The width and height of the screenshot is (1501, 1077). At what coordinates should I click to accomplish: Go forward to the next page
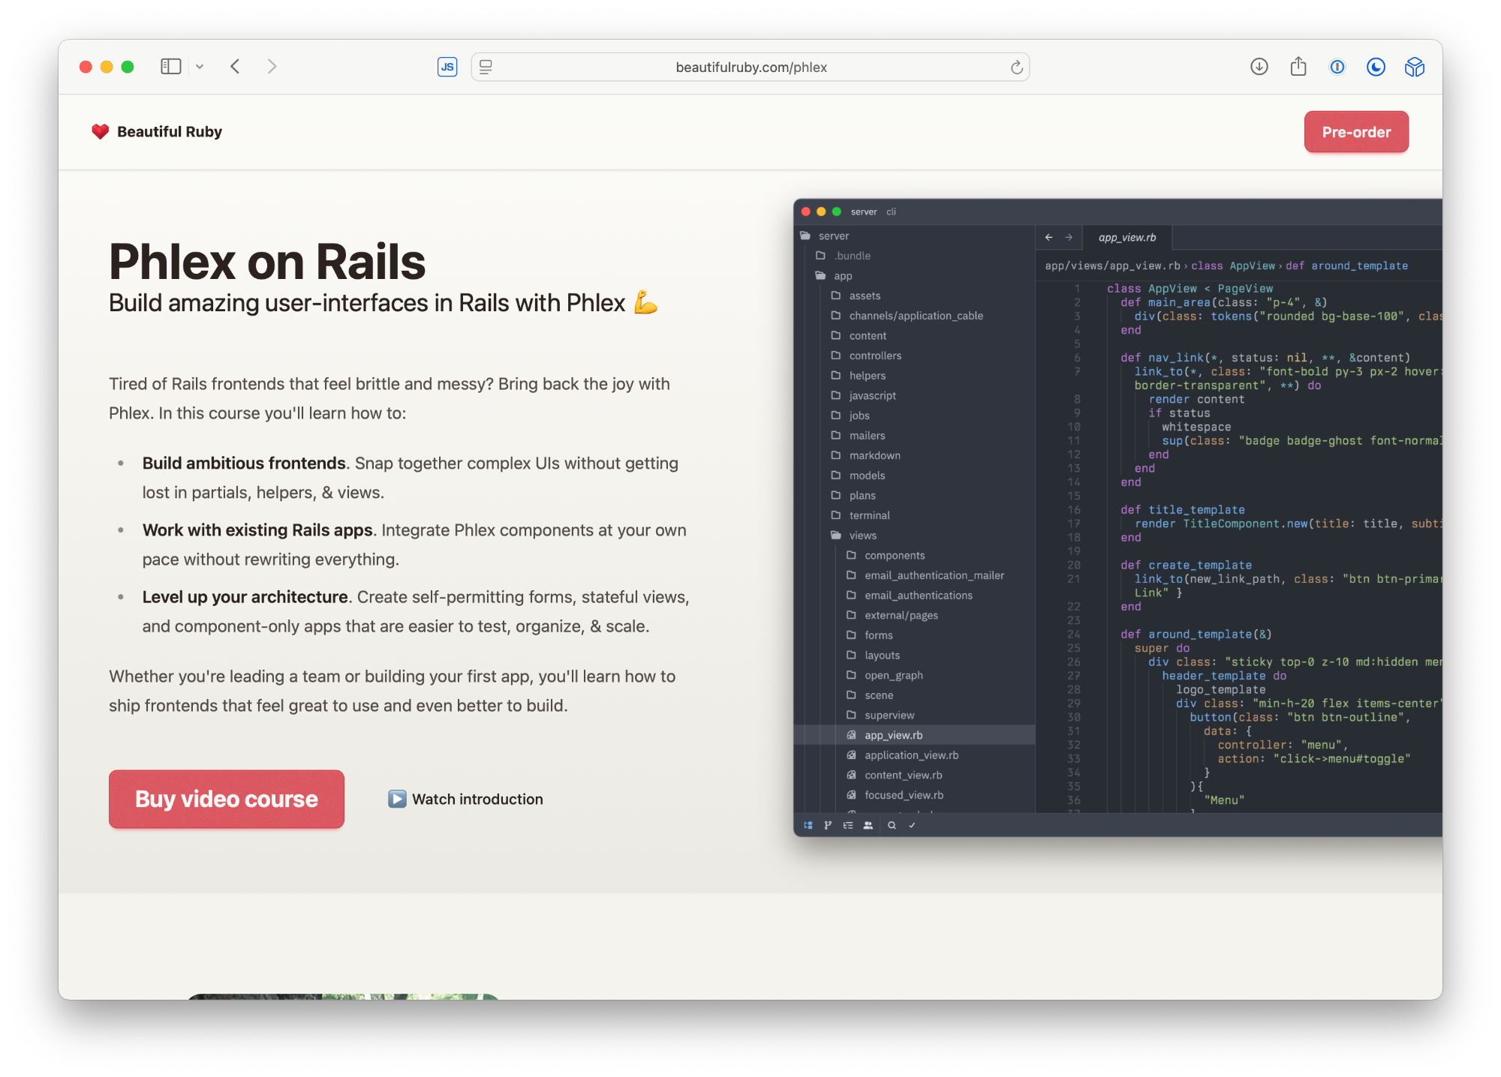(x=272, y=67)
